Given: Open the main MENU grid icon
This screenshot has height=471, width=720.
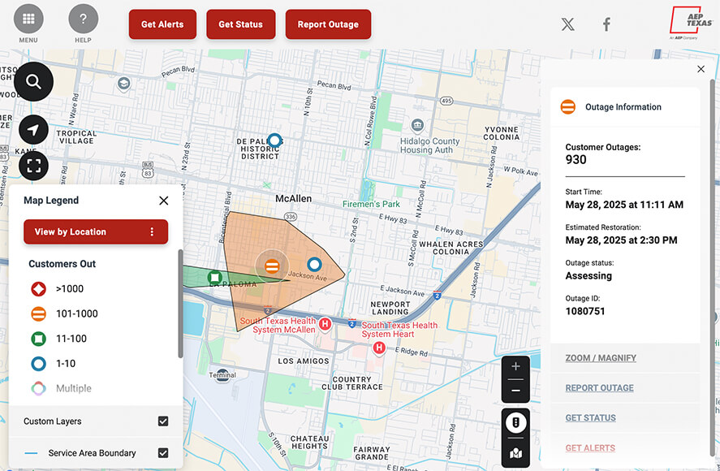Looking at the screenshot, I should click(28, 19).
